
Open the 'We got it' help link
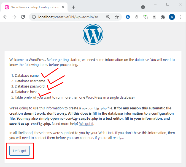(x=86, y=124)
